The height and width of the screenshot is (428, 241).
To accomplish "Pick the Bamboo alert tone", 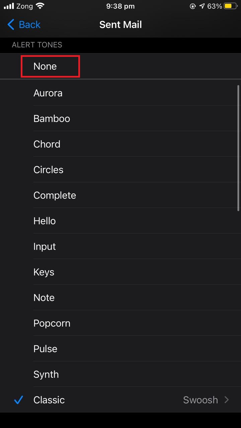I will (x=52, y=119).
